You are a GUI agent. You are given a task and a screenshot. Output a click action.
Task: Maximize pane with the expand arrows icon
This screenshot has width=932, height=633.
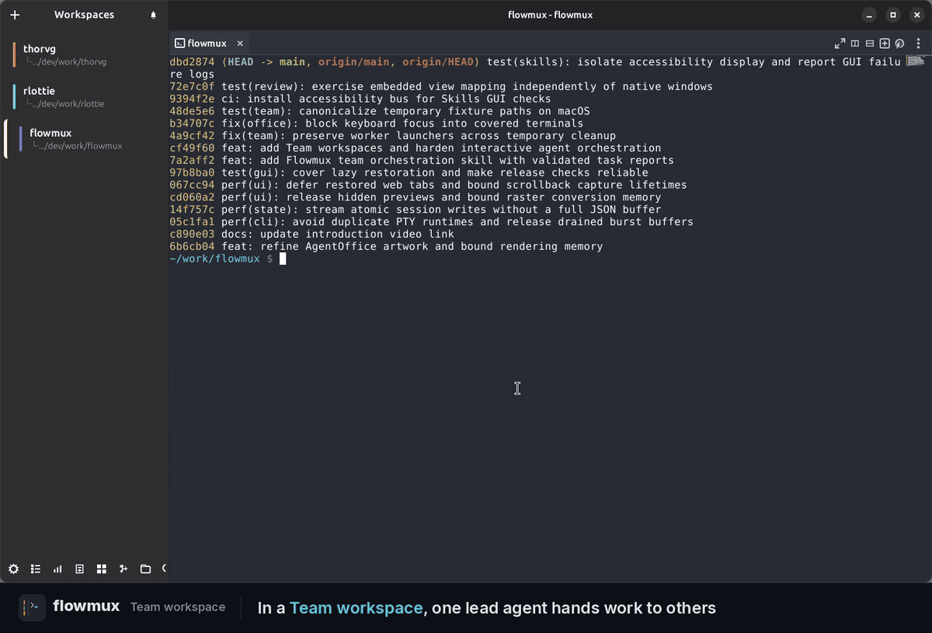click(840, 43)
